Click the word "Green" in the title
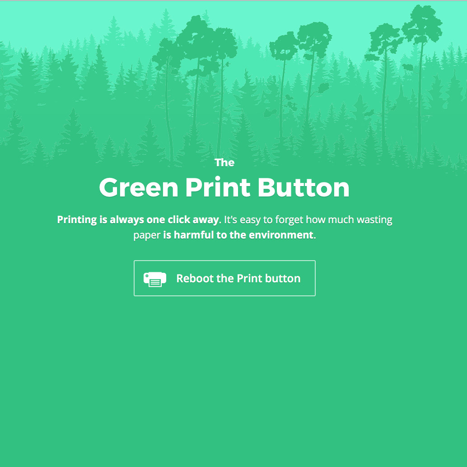The image size is (467, 467). pyautogui.click(x=139, y=187)
